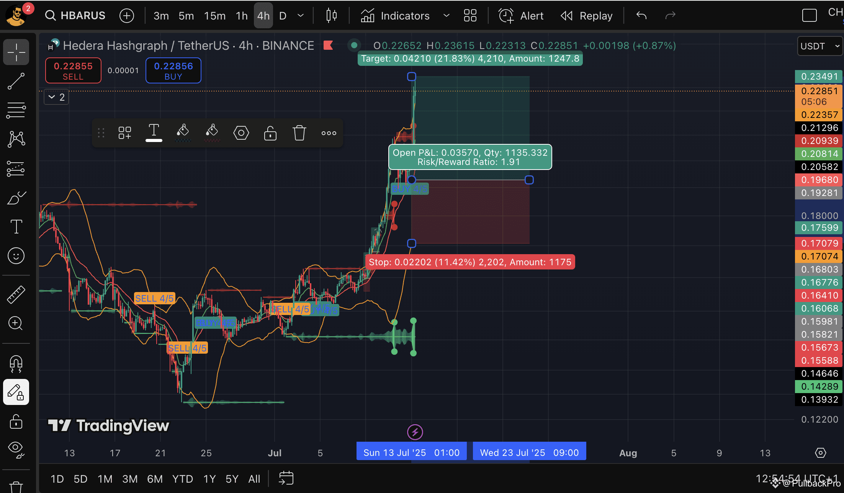This screenshot has width=844, height=493.
Task: Undo the last chart action
Action: 641,16
